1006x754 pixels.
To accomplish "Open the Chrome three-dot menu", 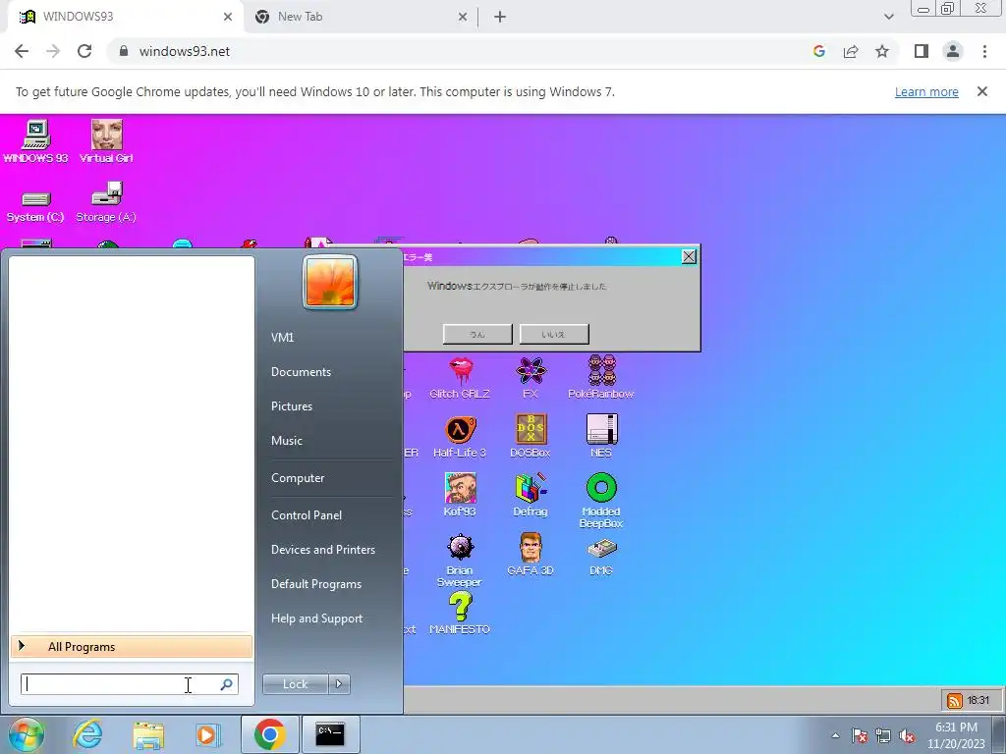I will (x=984, y=51).
